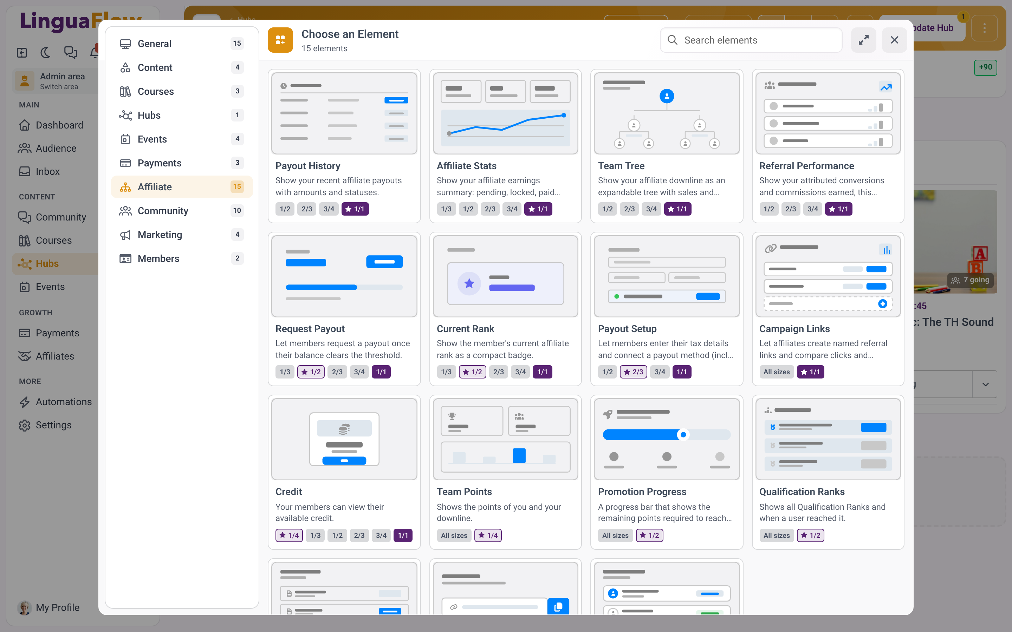Click the Referral Performance title
This screenshot has height=632, width=1012.
tap(806, 166)
